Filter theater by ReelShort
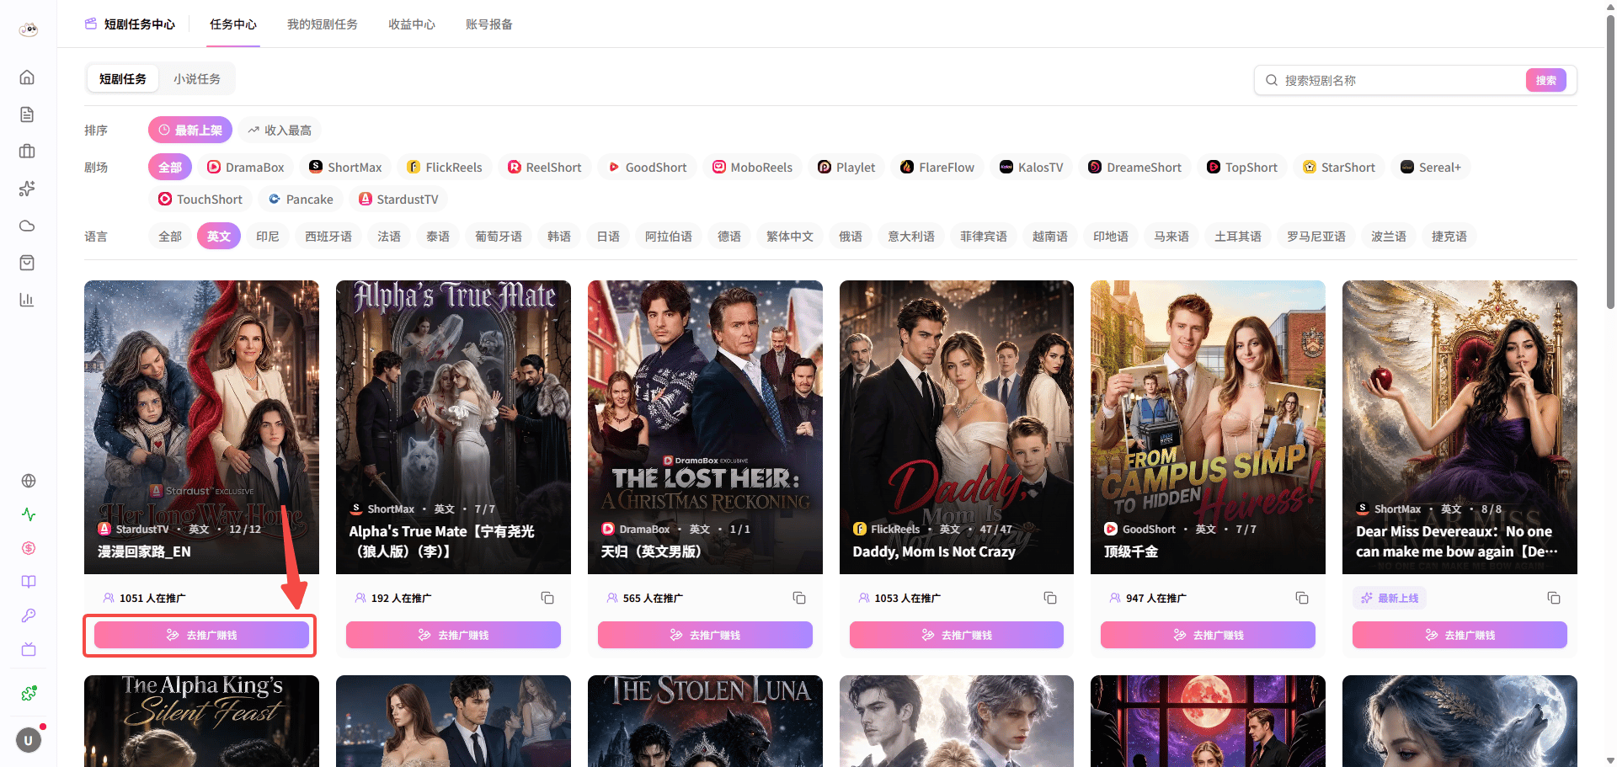This screenshot has width=1617, height=767. click(545, 168)
